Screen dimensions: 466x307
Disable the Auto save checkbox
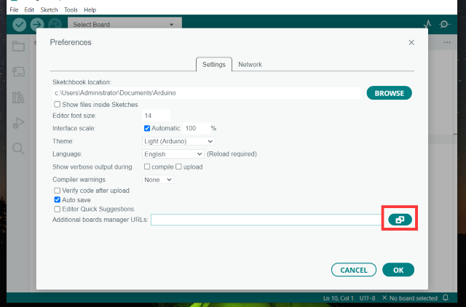[57, 200]
